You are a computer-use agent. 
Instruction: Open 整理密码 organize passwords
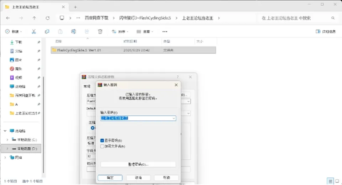[x=138, y=164]
